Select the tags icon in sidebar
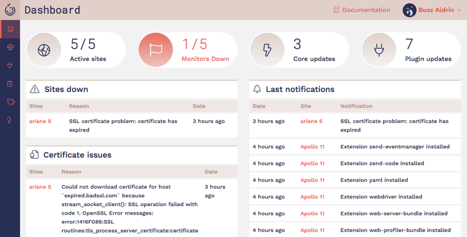This screenshot has width=467, height=237. tap(11, 102)
